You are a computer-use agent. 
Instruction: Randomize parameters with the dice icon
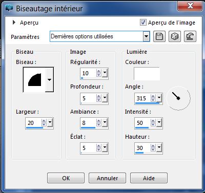pyautogui.click(x=175, y=36)
